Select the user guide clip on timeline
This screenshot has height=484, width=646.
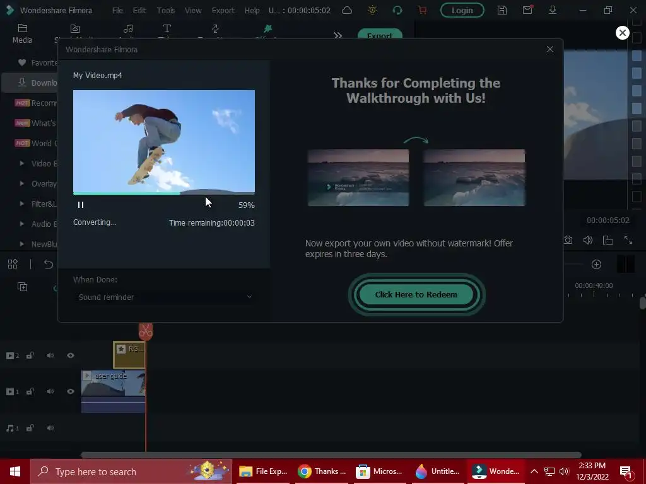[114, 391]
